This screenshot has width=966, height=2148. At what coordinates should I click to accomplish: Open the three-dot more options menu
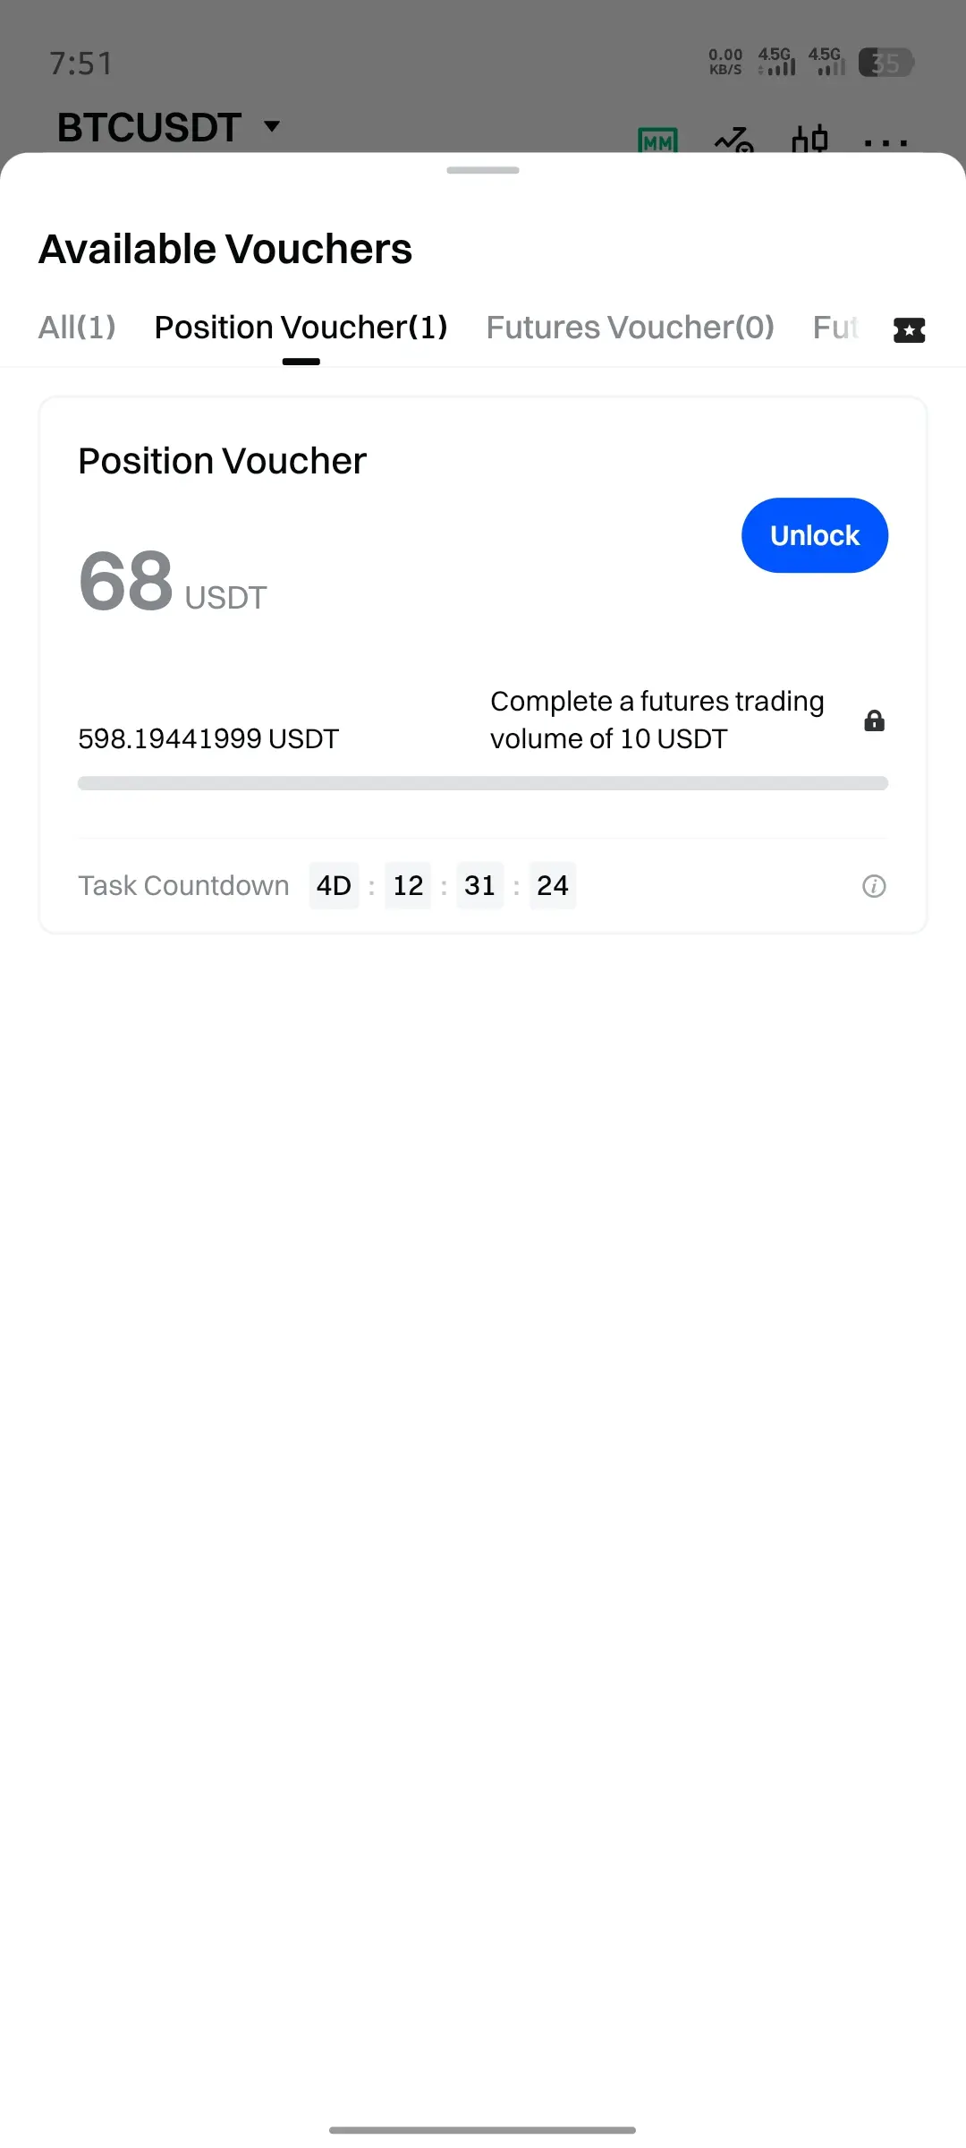point(886,142)
